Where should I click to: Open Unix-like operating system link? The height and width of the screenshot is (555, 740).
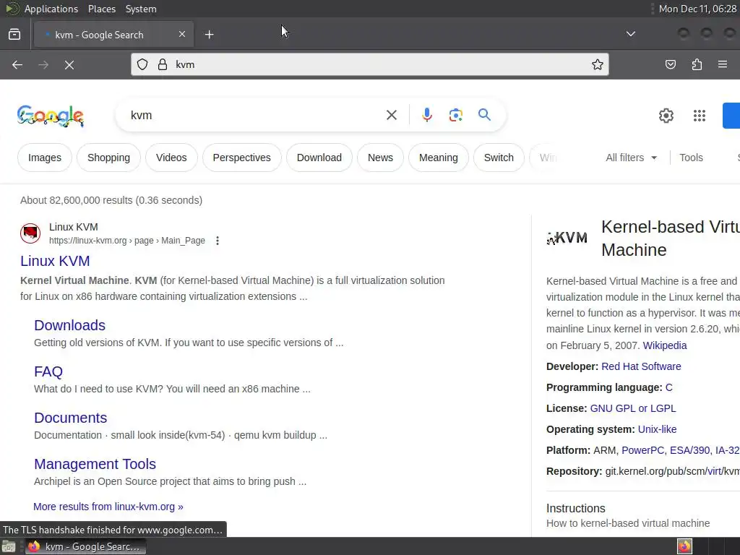(657, 429)
